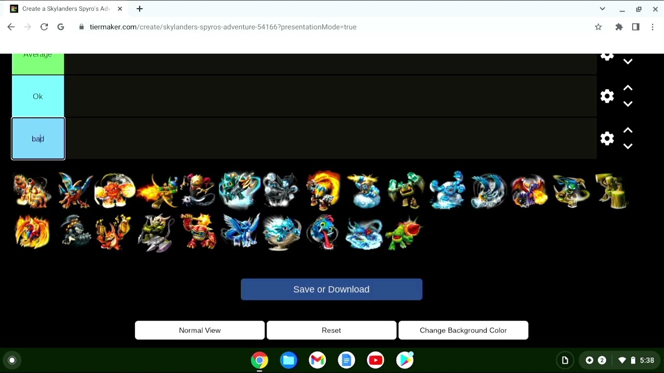Move the Average tier down

(628, 62)
